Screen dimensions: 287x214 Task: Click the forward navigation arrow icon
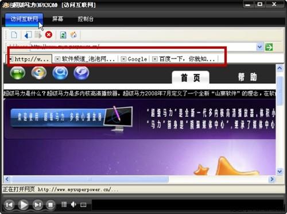38,35
